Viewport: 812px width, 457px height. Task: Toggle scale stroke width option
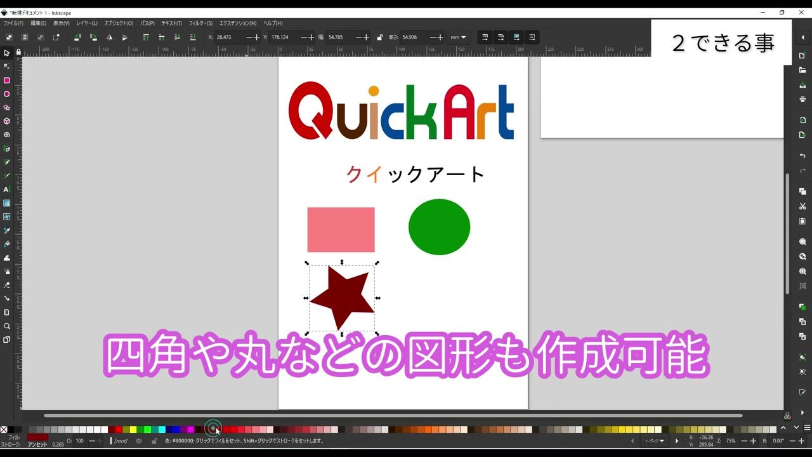[485, 37]
